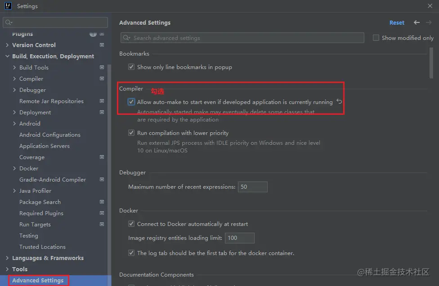
Task: Open Testing settings page
Action: pos(28,235)
